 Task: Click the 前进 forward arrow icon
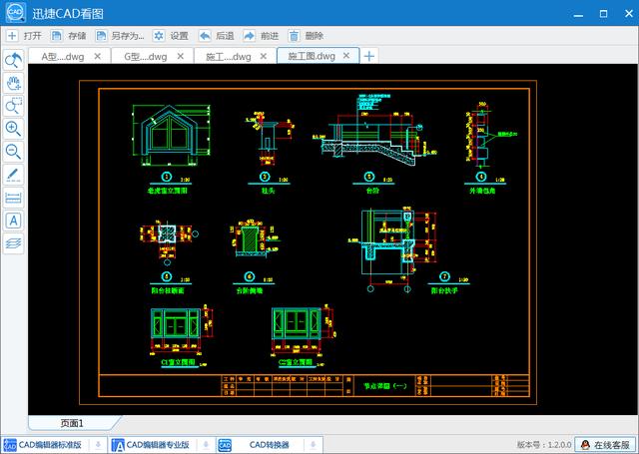tap(249, 36)
